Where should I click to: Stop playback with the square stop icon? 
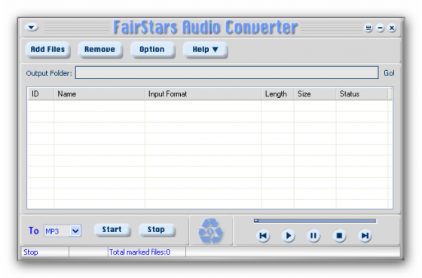[x=339, y=236]
